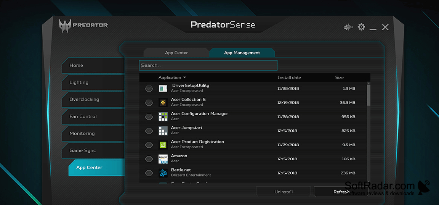The width and height of the screenshot is (439, 205).
Task: Click the app list scrollbar thumb
Action: click(369, 95)
